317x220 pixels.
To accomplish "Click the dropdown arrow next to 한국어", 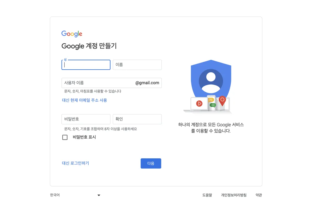I will pos(99,195).
